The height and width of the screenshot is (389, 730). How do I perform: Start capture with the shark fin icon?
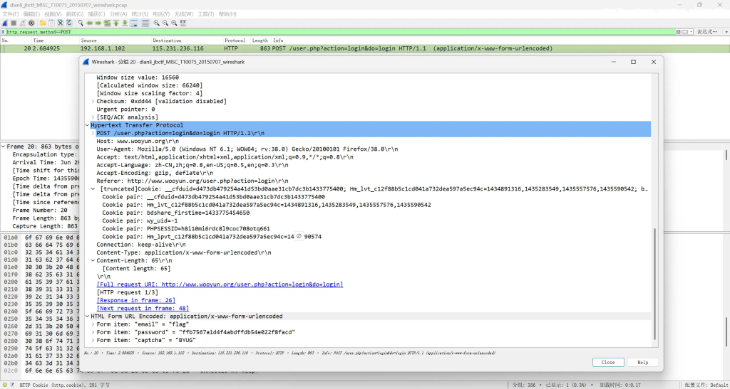pos(5,23)
